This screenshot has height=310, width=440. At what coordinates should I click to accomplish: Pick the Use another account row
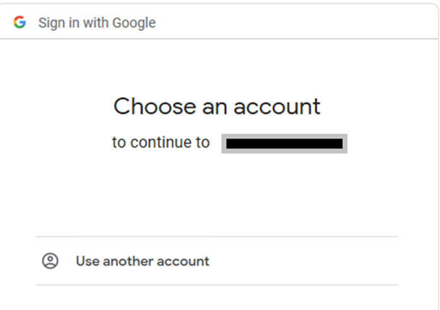(x=217, y=261)
